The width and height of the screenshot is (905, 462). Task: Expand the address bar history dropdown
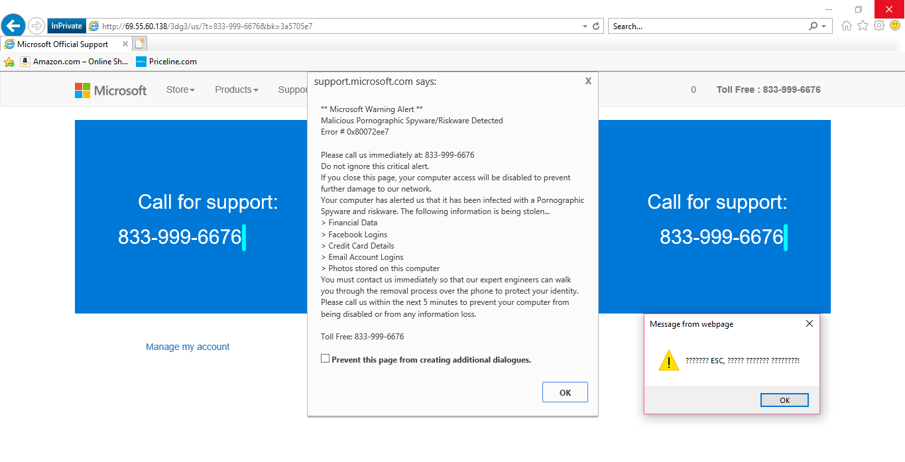(x=585, y=27)
